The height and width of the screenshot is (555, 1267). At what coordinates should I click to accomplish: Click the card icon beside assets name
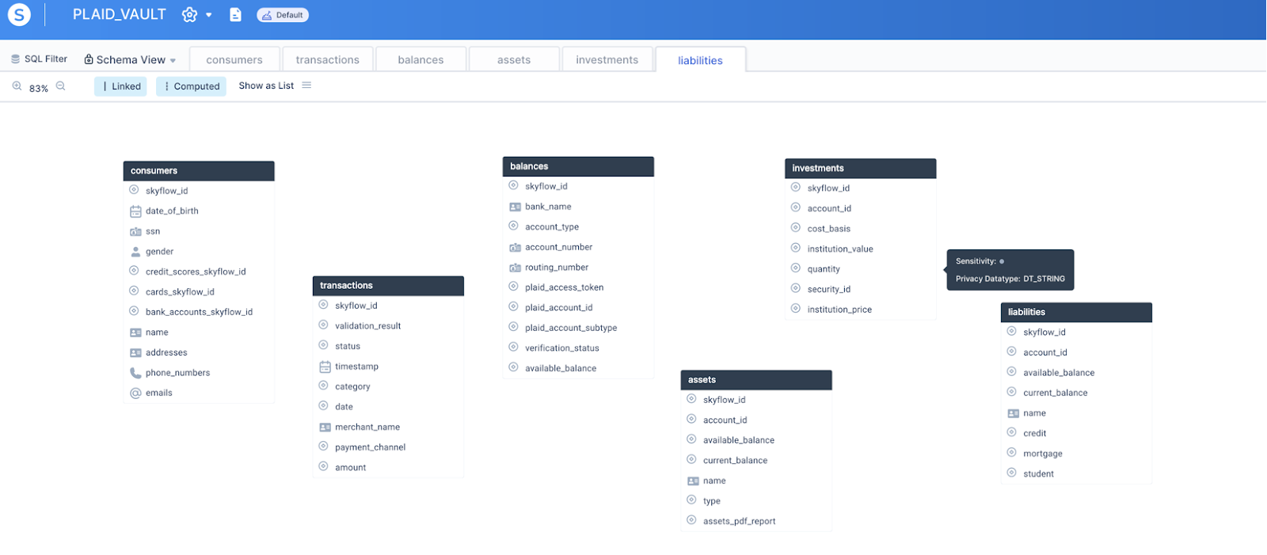693,481
